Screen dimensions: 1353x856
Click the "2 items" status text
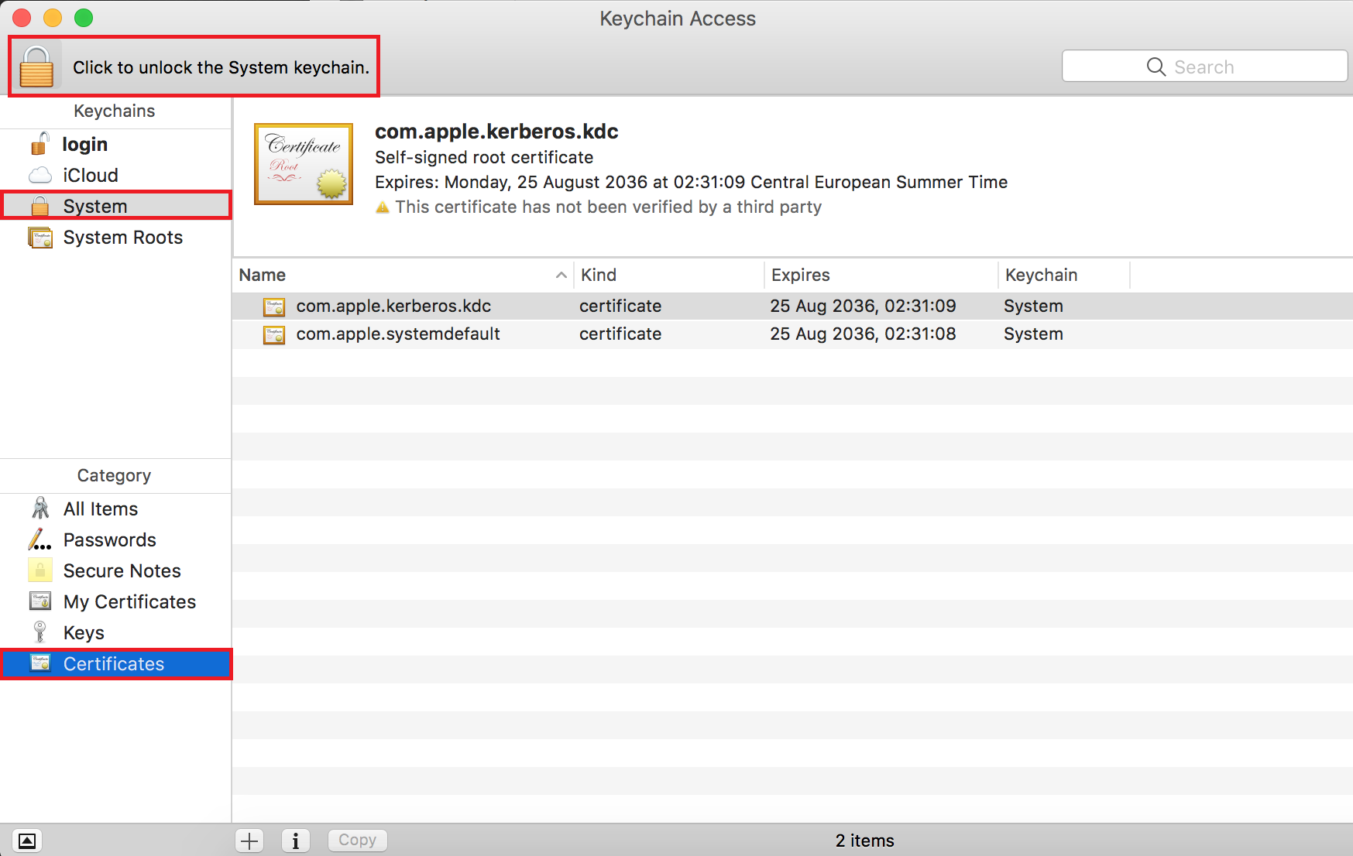(x=864, y=841)
